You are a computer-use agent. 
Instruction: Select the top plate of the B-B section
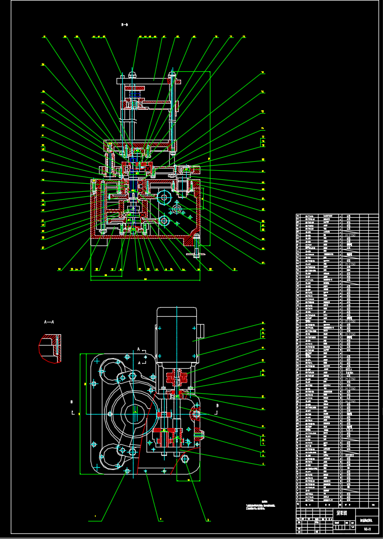tap(149, 81)
